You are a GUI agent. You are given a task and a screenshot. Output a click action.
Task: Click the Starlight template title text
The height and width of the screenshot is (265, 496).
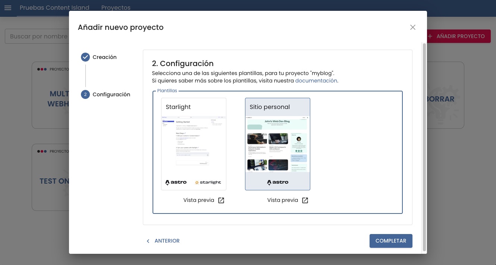point(178,107)
